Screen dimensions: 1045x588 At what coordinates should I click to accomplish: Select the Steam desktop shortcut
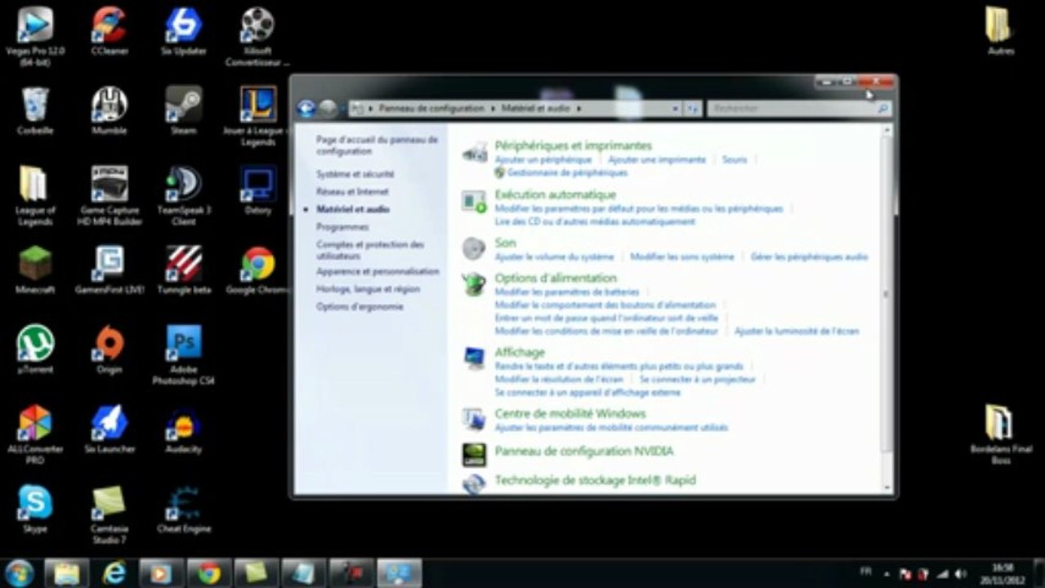click(183, 110)
